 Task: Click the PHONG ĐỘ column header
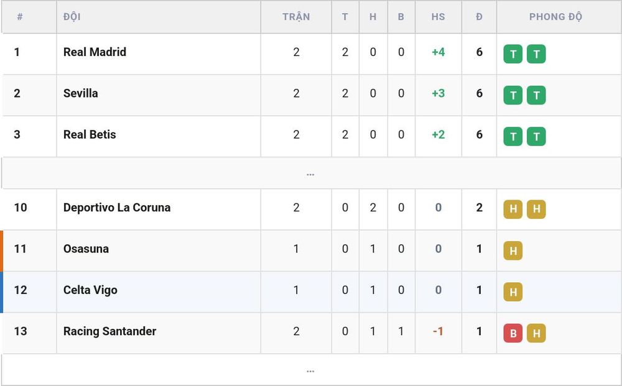[555, 17]
